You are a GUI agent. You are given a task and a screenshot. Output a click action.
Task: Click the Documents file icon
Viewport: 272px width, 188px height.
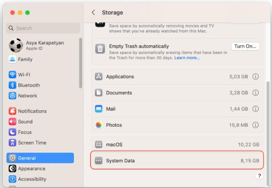tap(99, 93)
